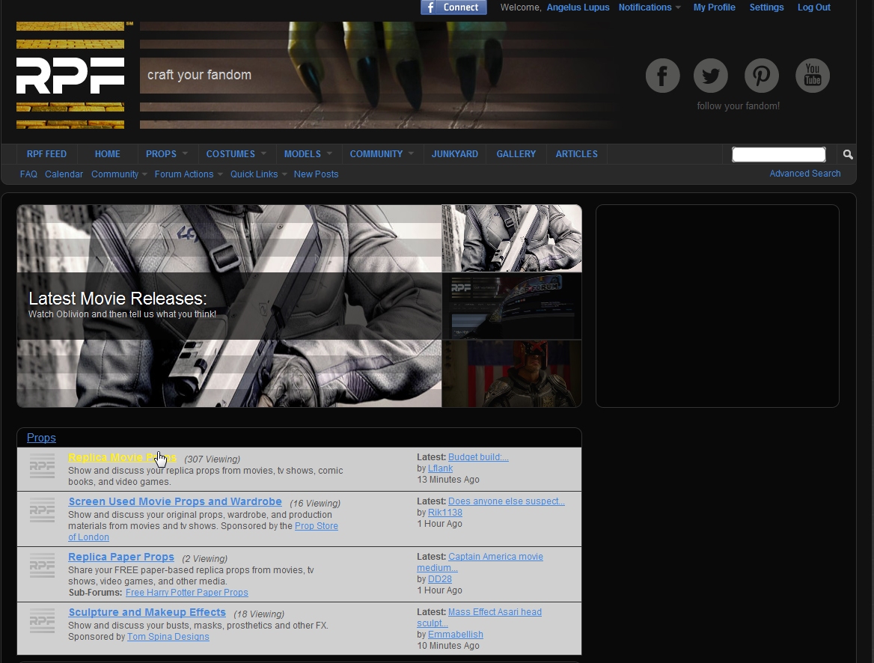
Task: Open the RPF Twitter icon
Action: pos(711,76)
